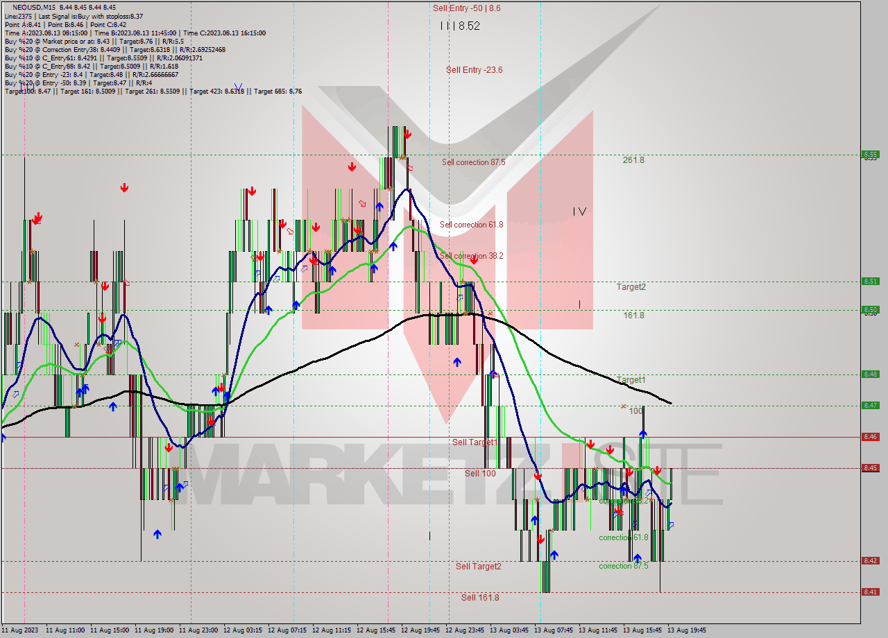Click the '11 Aug 23:00' time label
The image size is (888, 638).
click(198, 630)
